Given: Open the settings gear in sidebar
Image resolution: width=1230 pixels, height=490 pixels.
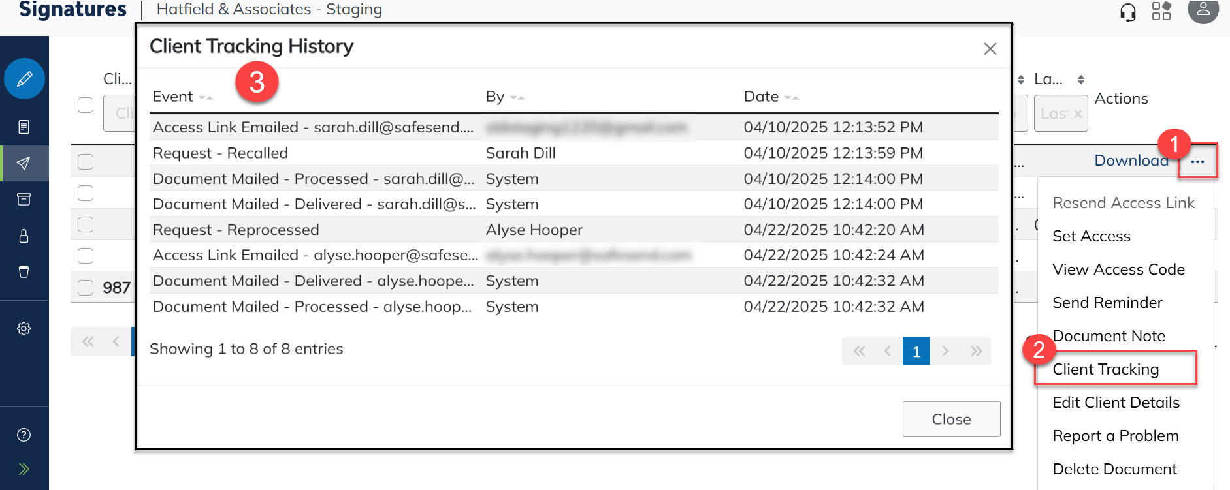Looking at the screenshot, I should [24, 328].
